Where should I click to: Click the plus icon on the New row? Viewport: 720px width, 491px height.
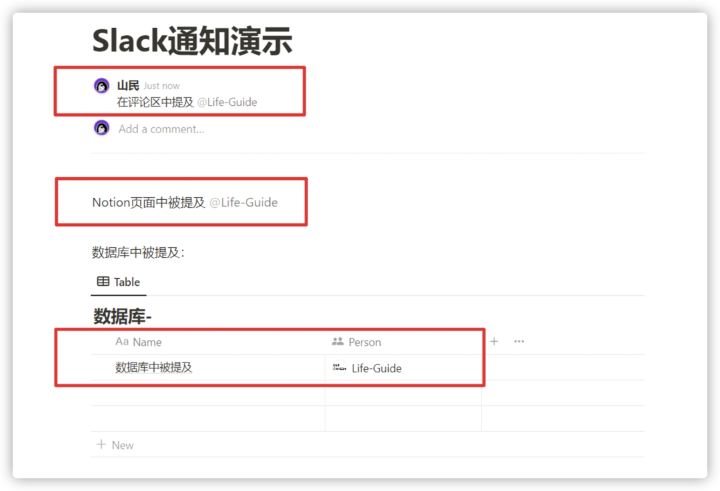coord(101,444)
